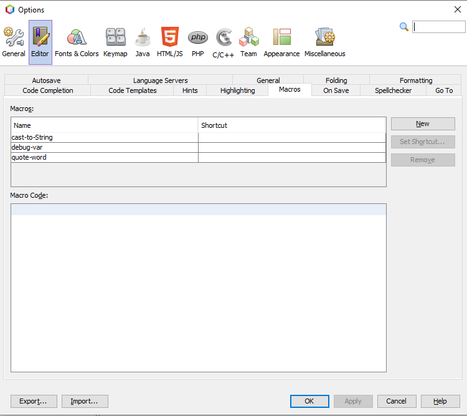
Task: Open the C/C++ options category
Action: tap(224, 42)
